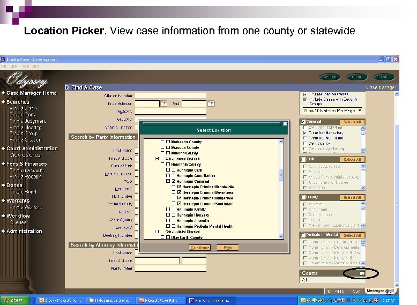Click Exit in Select Location dialog
The height and width of the screenshot is (305, 417).
point(228,248)
